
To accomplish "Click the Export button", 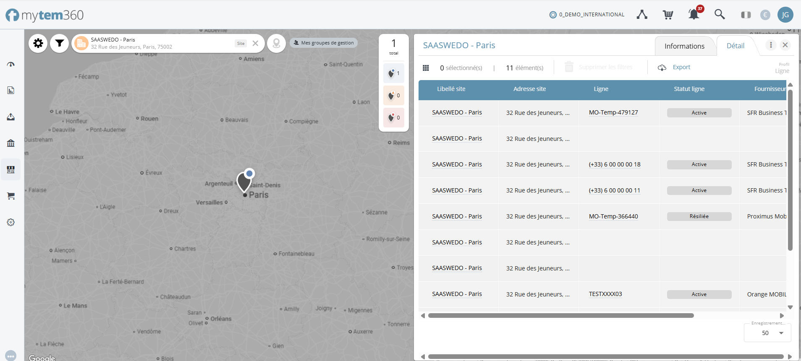I will 674,68.
